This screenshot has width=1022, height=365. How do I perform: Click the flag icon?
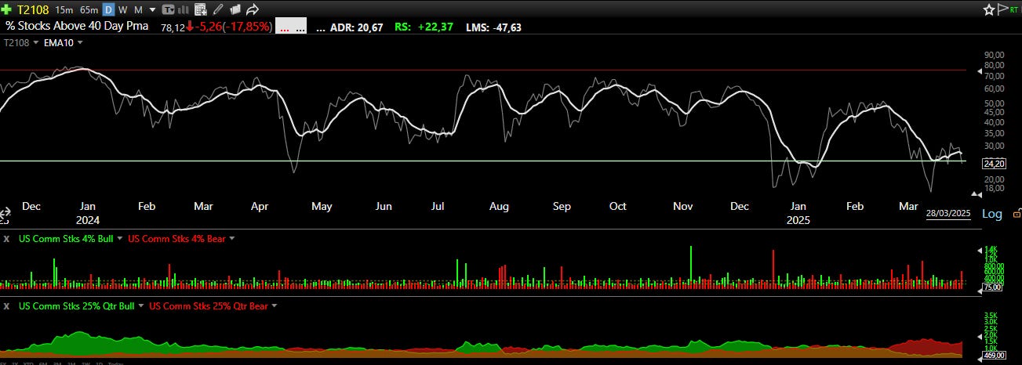1002,9
